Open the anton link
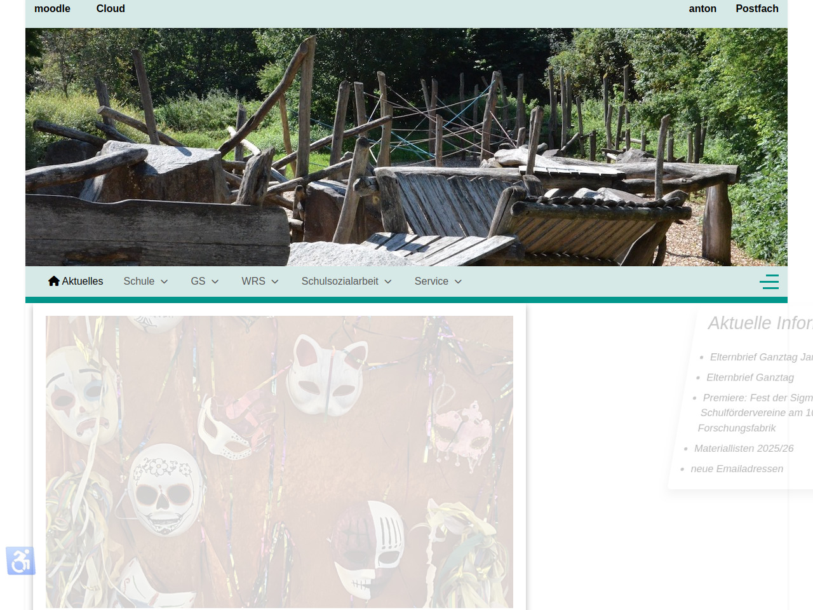This screenshot has width=813, height=610. [702, 8]
